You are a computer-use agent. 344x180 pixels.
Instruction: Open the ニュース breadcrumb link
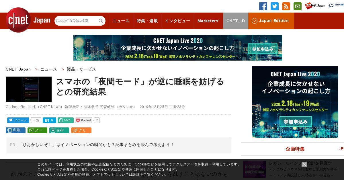coord(49,69)
